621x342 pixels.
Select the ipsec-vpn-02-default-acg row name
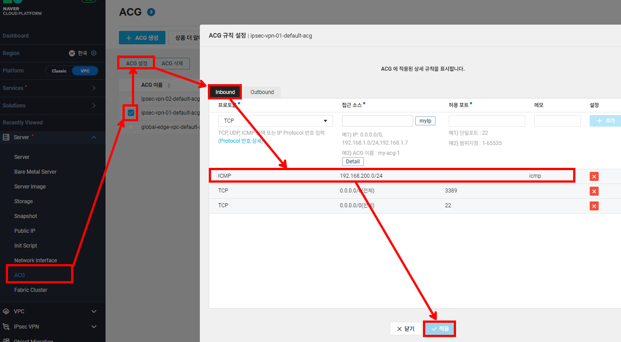point(170,98)
